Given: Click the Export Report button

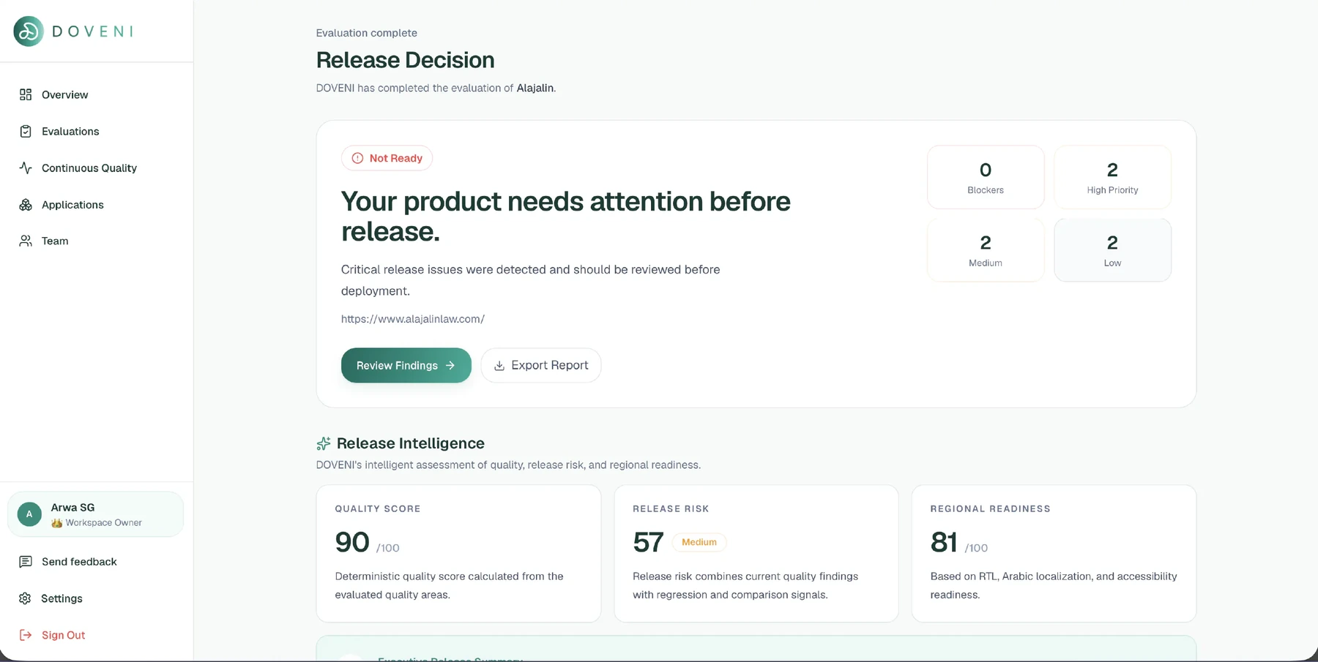Looking at the screenshot, I should [541, 365].
